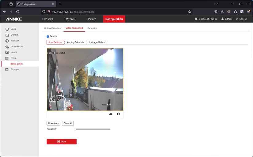Save the video tampering settings
This screenshot has height=157, width=253.
(x=62, y=142)
